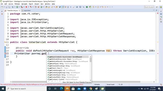Click the highlighted Toggle Mark Occurrences icon
This screenshot has height=91, width=163.
(63, 7)
